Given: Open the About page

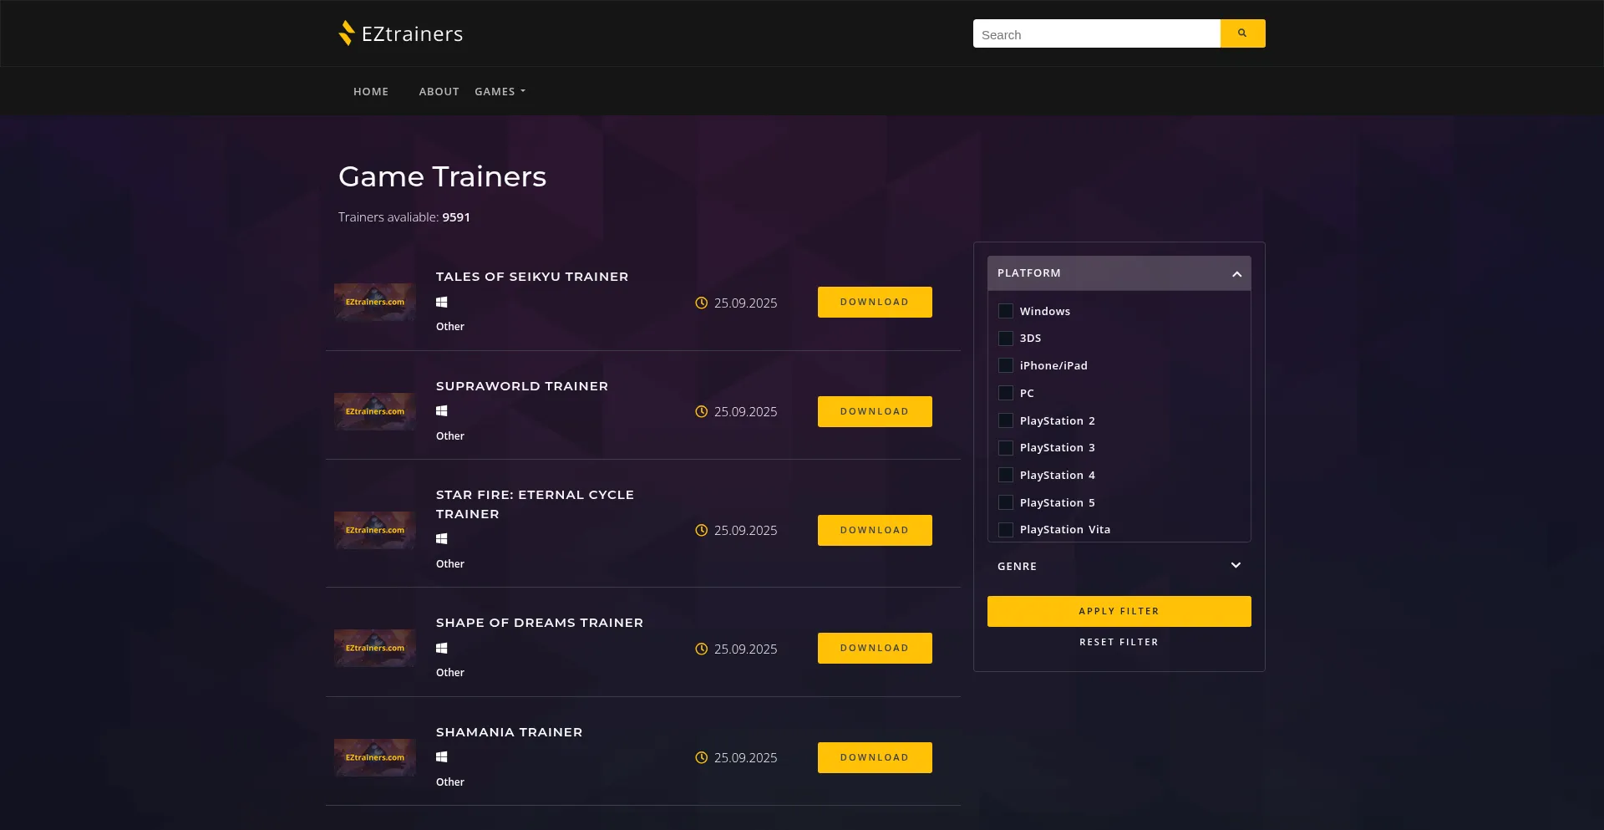Looking at the screenshot, I should click(439, 92).
